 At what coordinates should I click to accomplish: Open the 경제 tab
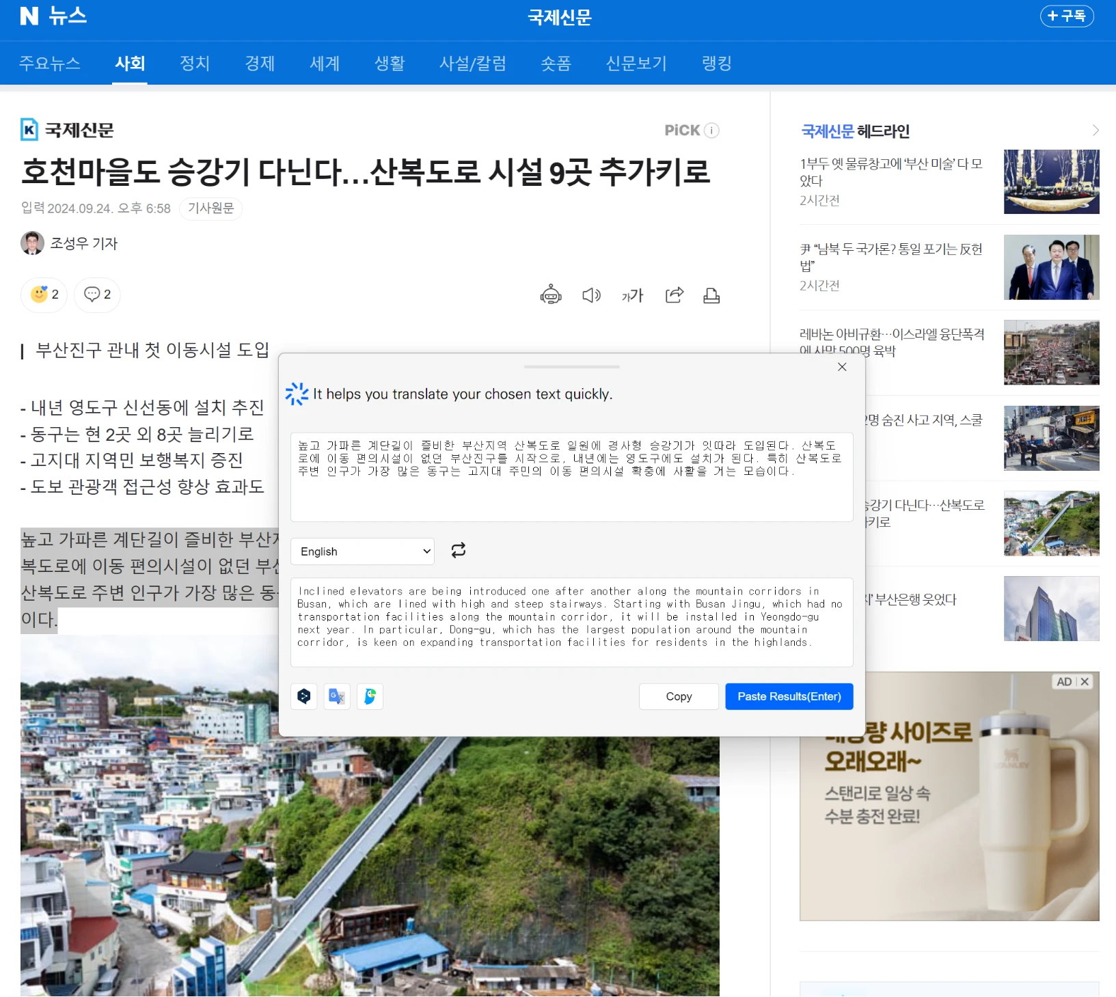pyautogui.click(x=260, y=64)
